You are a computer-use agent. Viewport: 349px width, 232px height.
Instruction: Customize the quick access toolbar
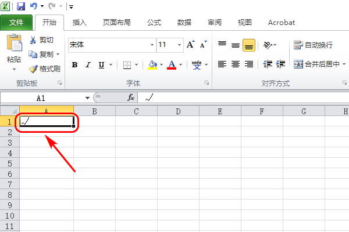(71, 7)
